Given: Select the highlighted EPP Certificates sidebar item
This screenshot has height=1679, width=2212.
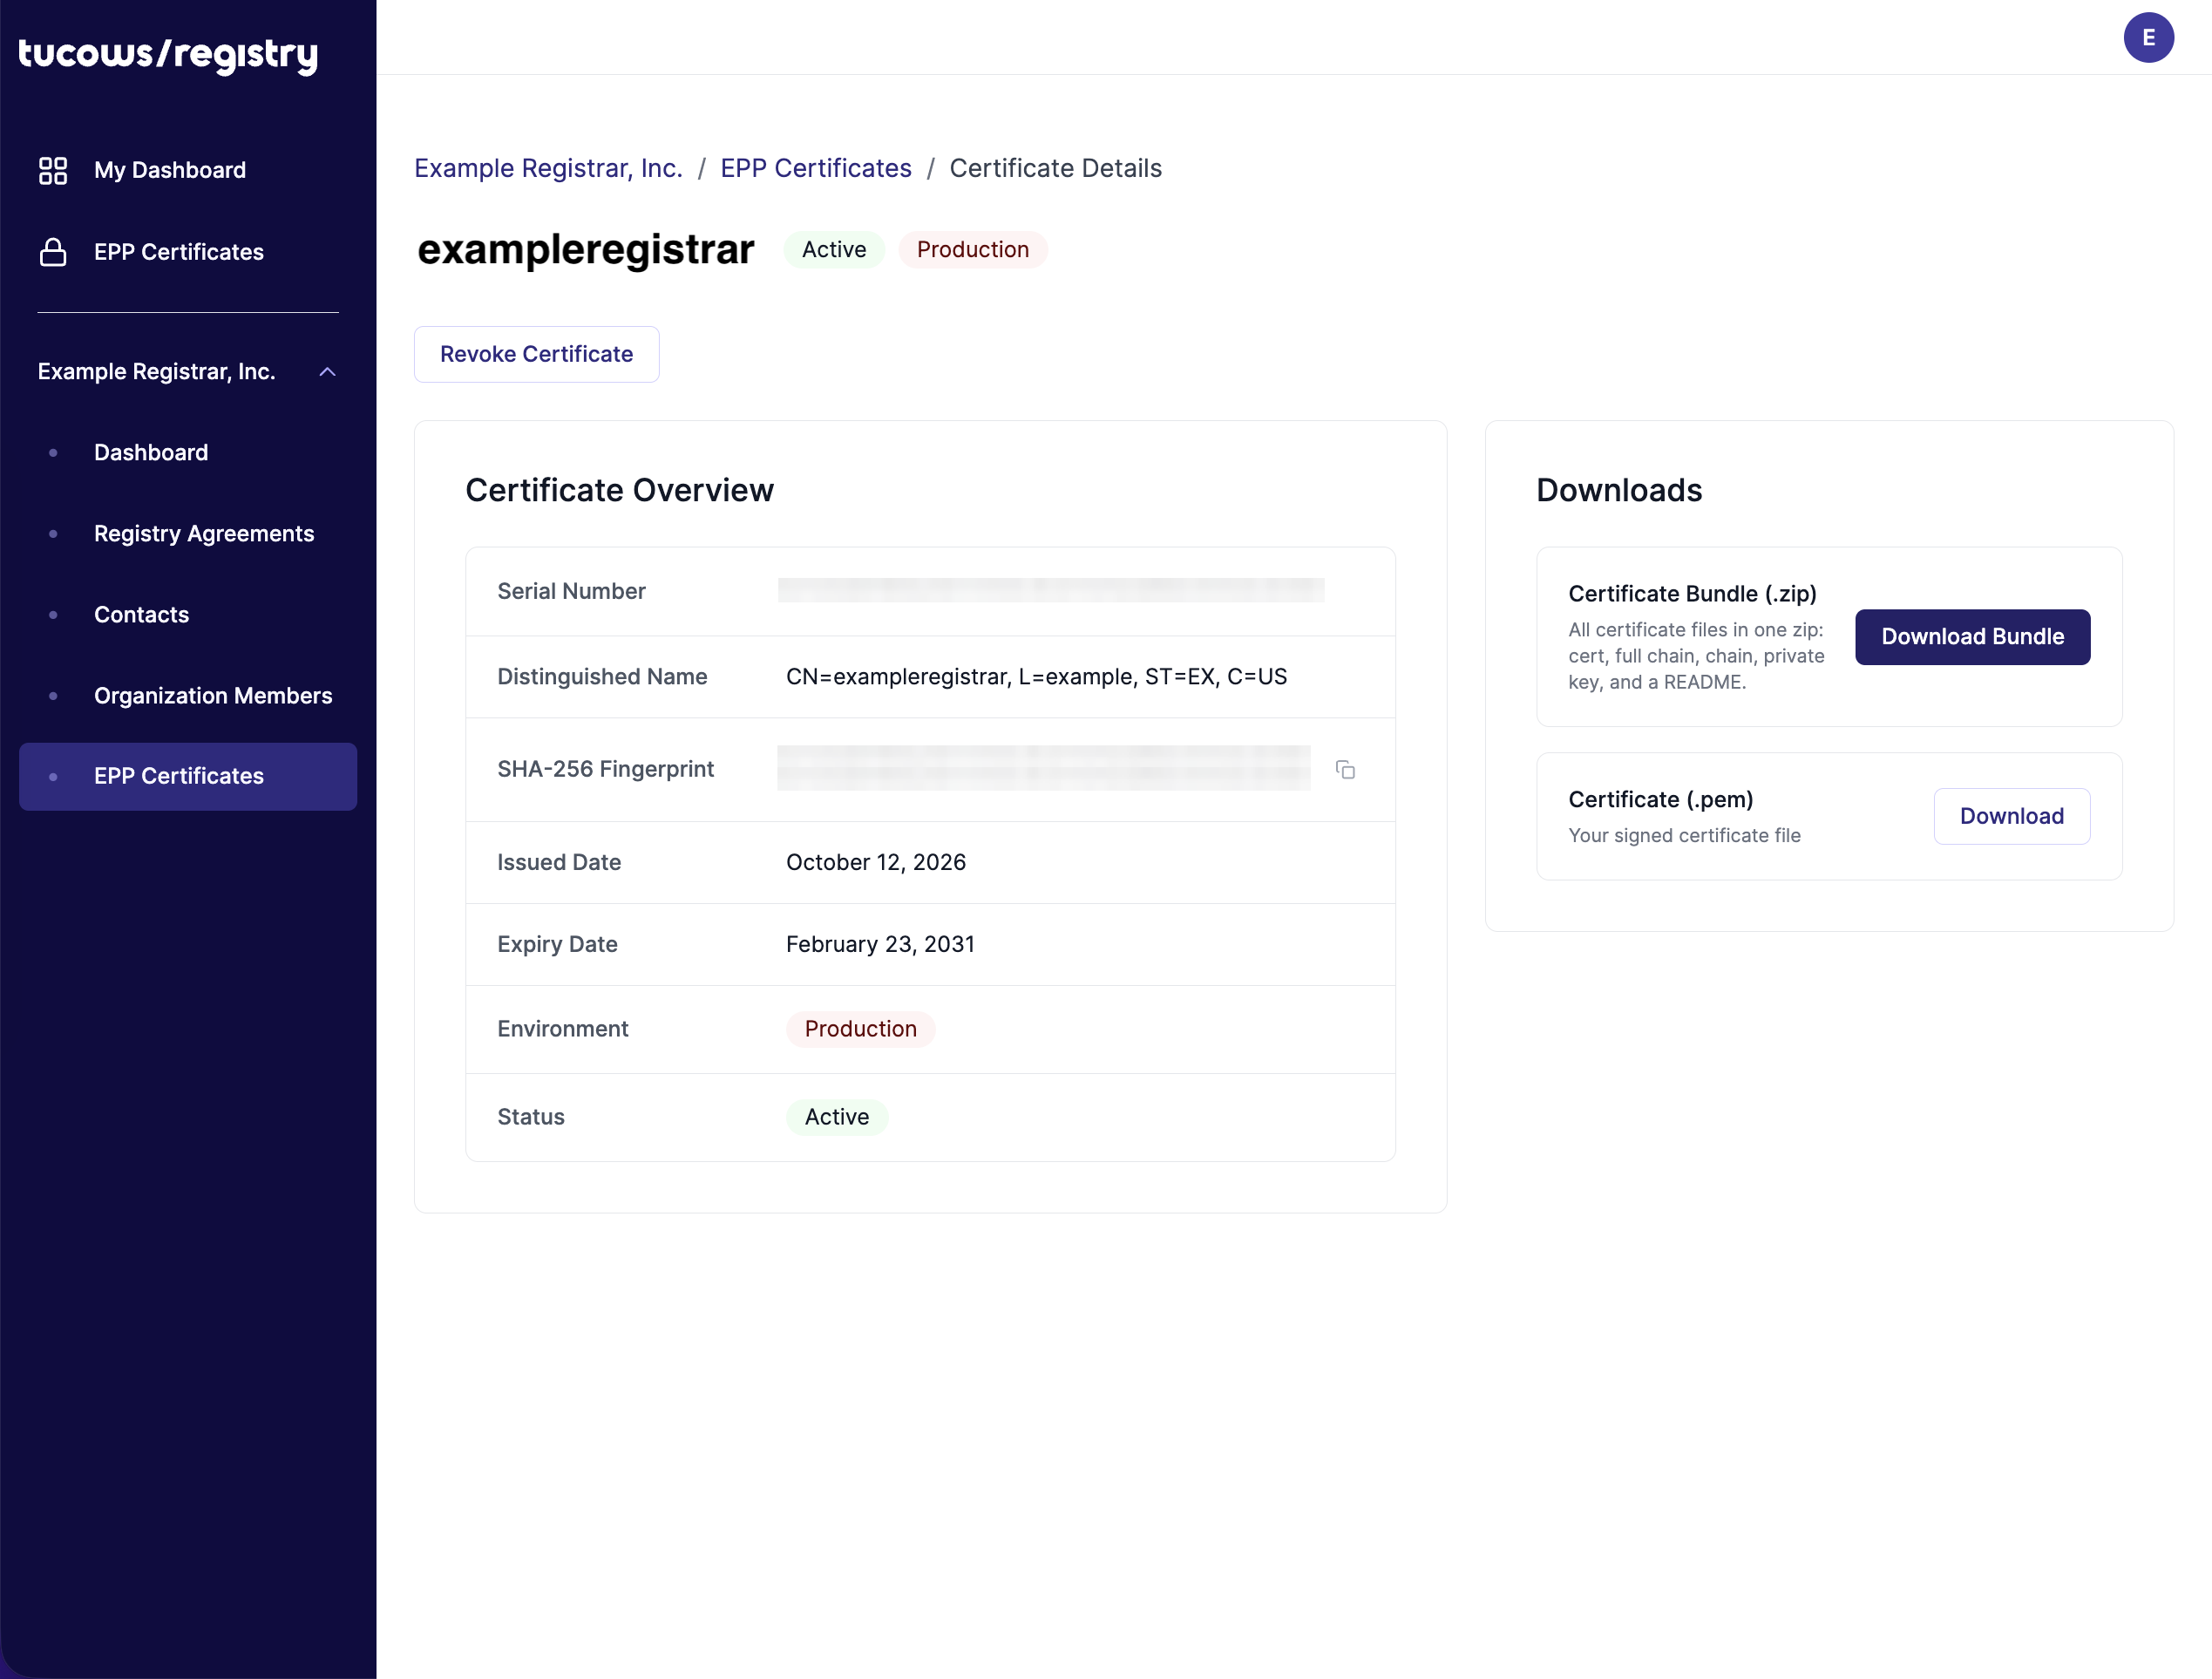Looking at the screenshot, I should pos(188,776).
